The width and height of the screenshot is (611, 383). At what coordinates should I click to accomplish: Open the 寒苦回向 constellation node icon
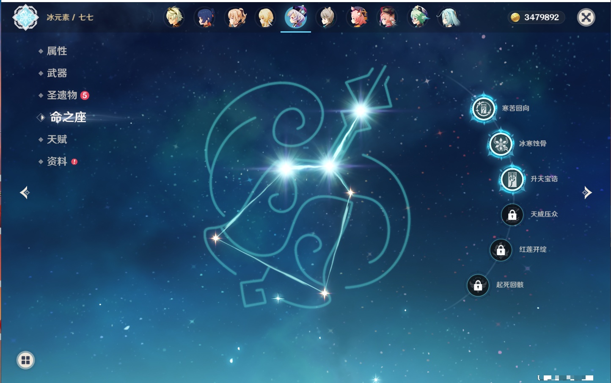click(484, 109)
